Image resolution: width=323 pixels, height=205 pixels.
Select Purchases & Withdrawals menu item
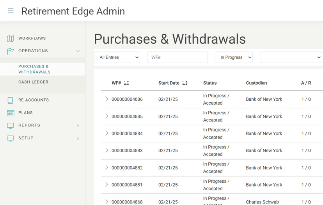pos(34,69)
